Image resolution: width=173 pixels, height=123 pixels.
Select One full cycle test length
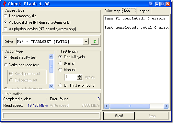72,57
